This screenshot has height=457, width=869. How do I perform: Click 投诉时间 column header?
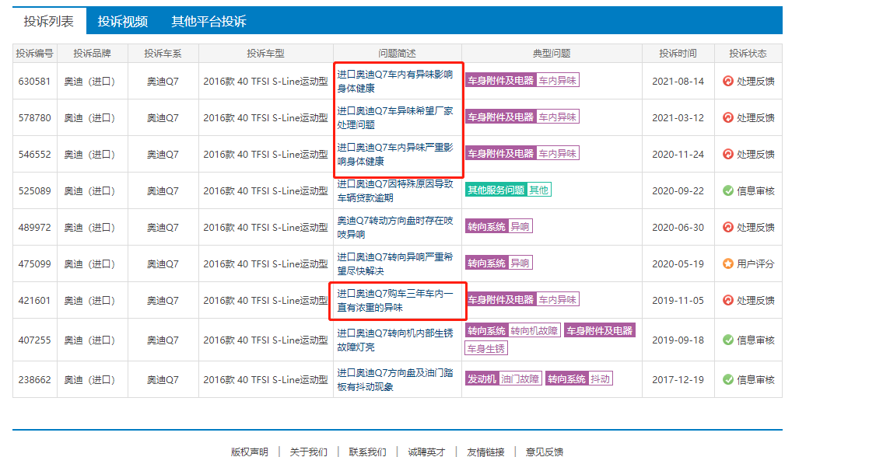click(678, 53)
